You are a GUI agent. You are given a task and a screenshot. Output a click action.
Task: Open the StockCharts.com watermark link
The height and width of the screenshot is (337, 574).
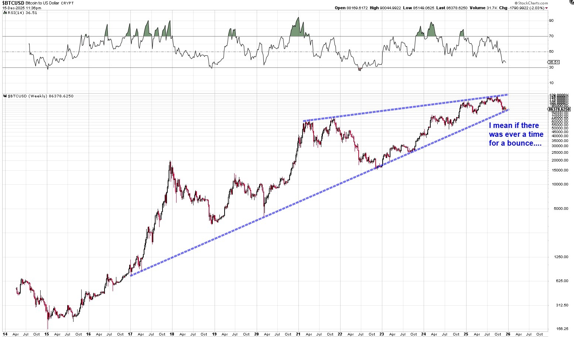click(x=533, y=3)
